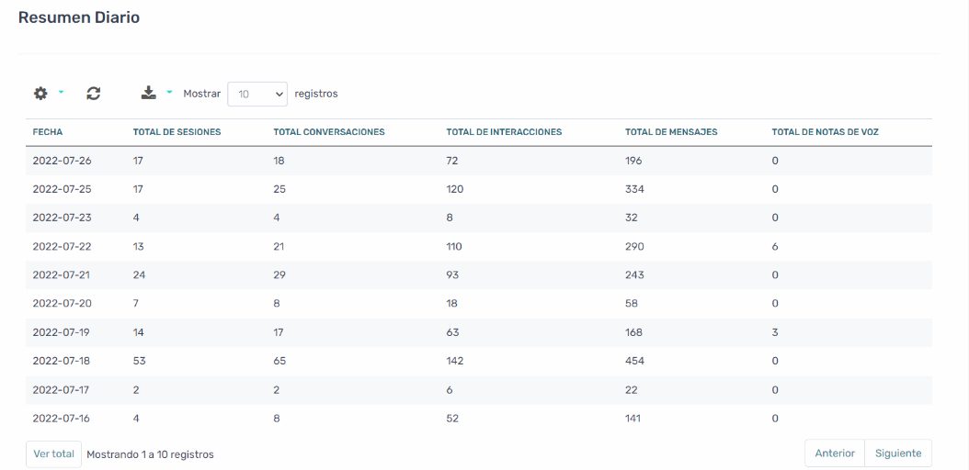Select the 2022-07-18 row date
Image resolution: width=969 pixels, height=470 pixels.
pyautogui.click(x=62, y=361)
